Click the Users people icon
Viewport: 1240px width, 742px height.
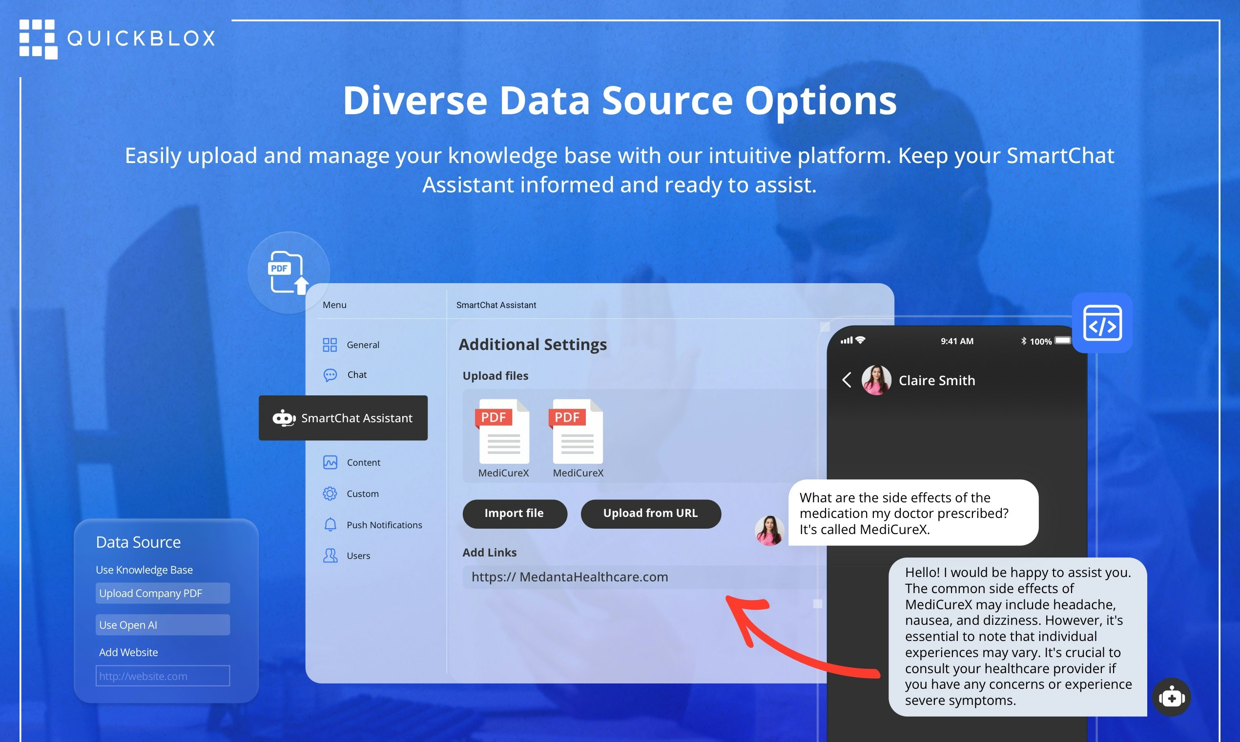(x=330, y=556)
